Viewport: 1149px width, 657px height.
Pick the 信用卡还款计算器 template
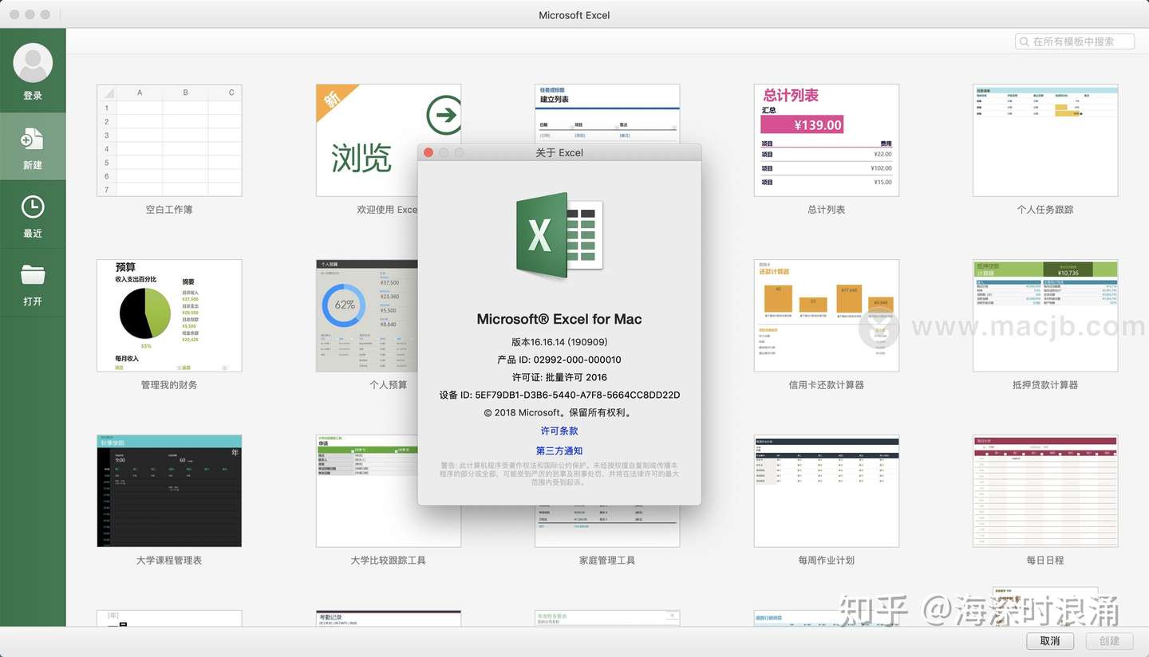tap(826, 316)
